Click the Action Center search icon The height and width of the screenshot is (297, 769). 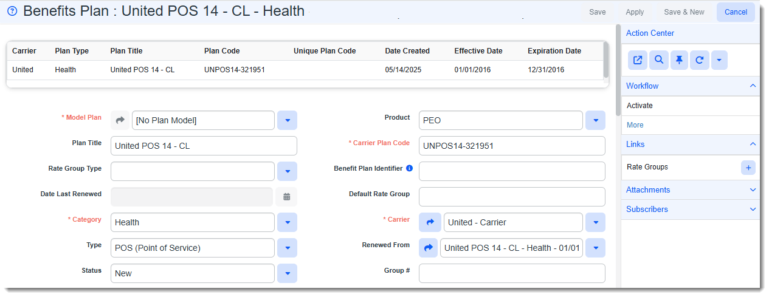(x=658, y=60)
